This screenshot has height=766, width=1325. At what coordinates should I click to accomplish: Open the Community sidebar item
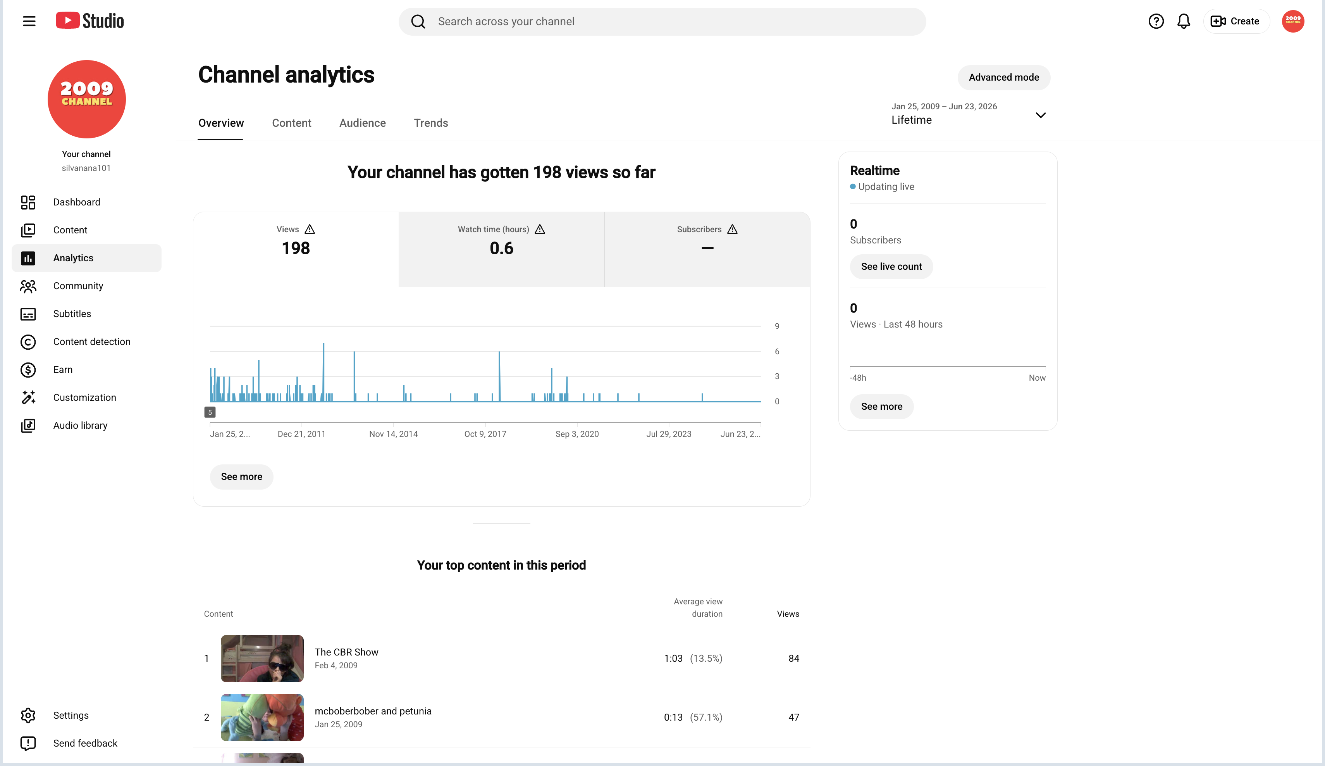[x=87, y=286]
